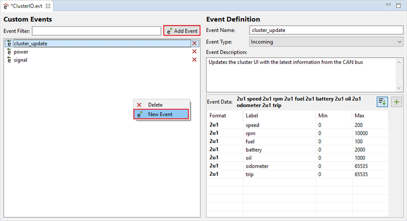Click the power event icon
This screenshot has height=221, width=407.
(x=9, y=52)
